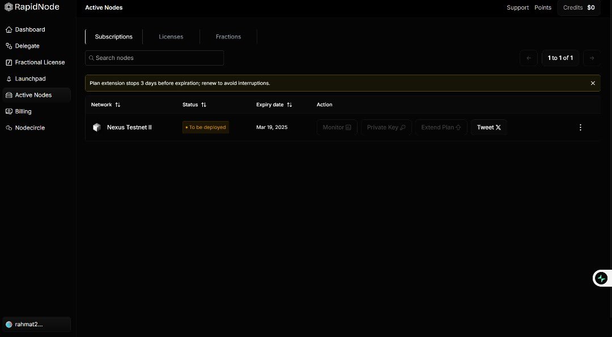The image size is (612, 337).
Task: Go to the next page arrow
Action: [592, 58]
